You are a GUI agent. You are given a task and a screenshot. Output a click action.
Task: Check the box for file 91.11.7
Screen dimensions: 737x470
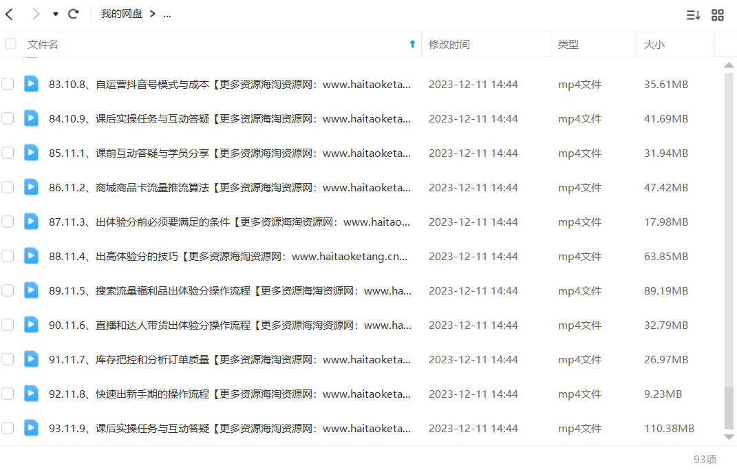click(x=8, y=359)
